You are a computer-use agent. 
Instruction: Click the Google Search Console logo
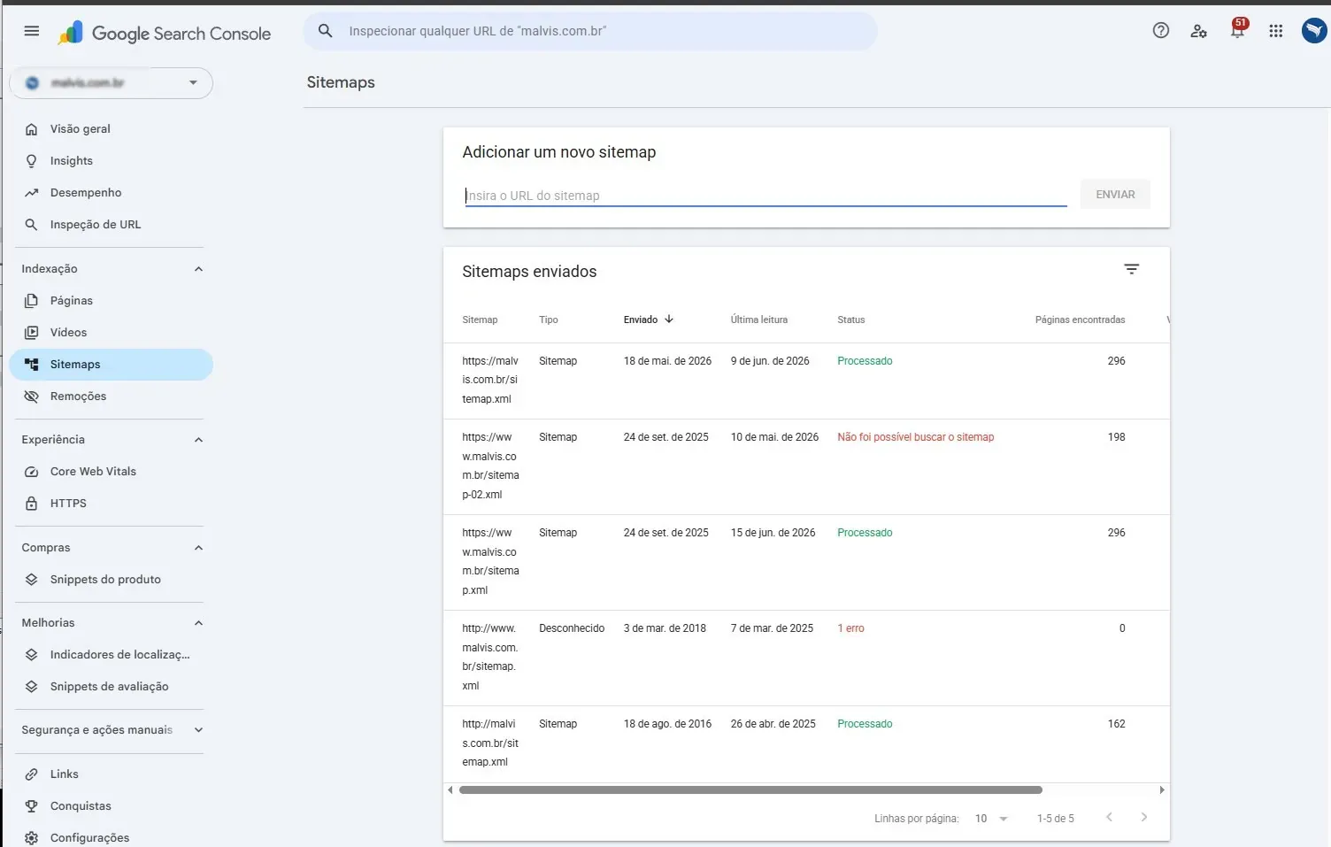pyautogui.click(x=165, y=34)
